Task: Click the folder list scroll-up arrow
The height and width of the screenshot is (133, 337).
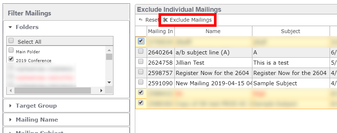Action: (109, 50)
